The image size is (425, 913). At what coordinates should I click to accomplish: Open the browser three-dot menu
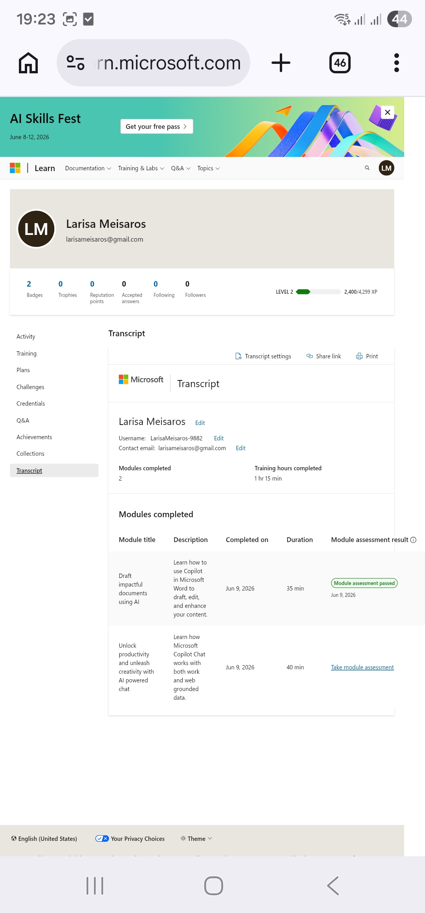click(x=397, y=63)
